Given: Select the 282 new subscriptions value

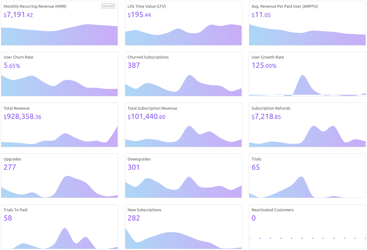Looking at the screenshot, I should (134, 218).
